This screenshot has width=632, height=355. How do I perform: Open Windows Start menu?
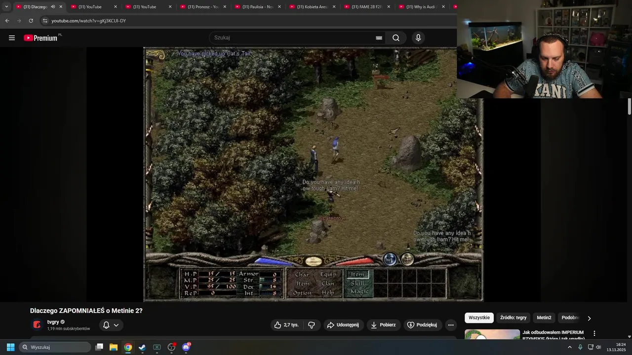coord(10,347)
